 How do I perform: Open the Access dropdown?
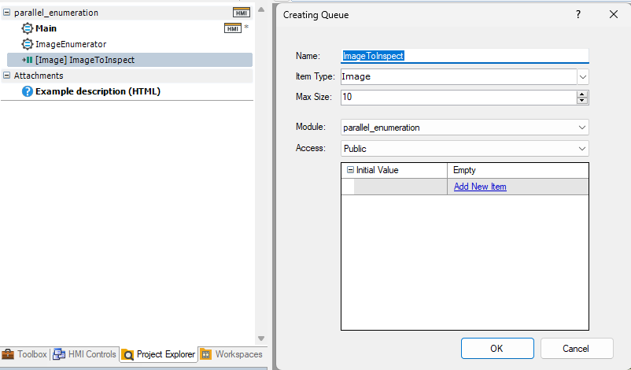coord(582,148)
